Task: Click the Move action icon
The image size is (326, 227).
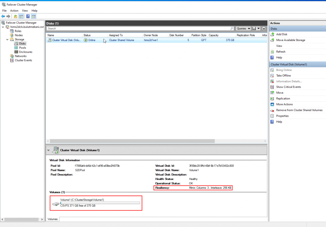Action: [272, 93]
